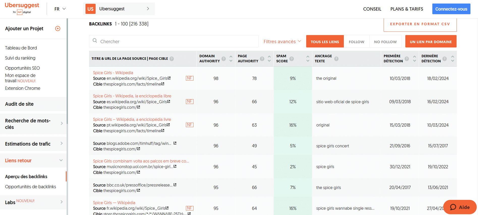Expand the Labs section

[33, 202]
